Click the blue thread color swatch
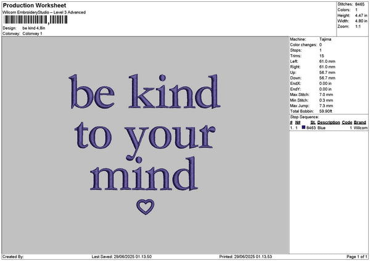The image size is (370, 261). tap(303, 127)
